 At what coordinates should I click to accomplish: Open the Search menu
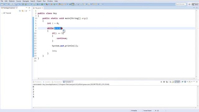(x=33, y=1)
